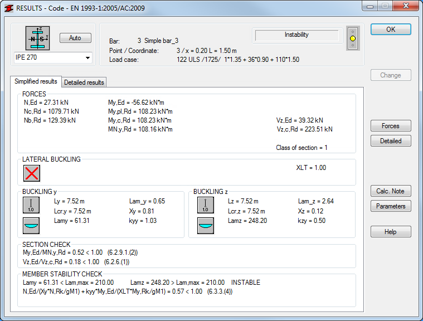The image size is (423, 321).
Task: Click the 122 ULS load case text
Action: pos(238,60)
